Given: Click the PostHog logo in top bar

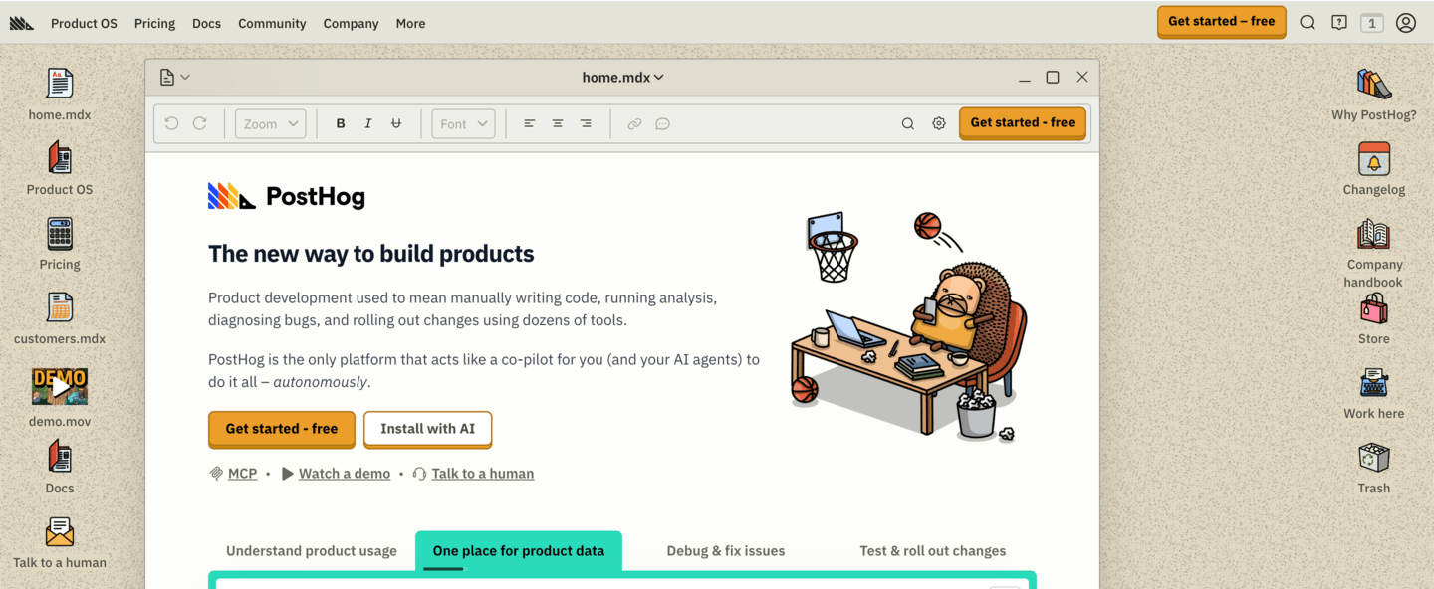Looking at the screenshot, I should [22, 23].
